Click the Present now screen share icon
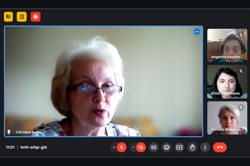 pos(179,147)
